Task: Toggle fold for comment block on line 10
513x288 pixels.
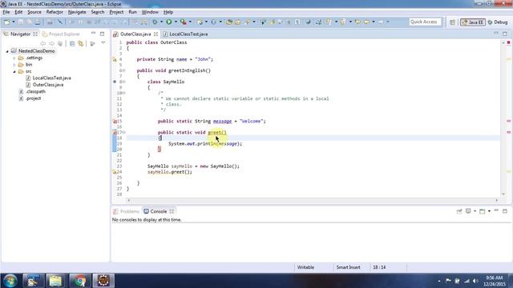Action: pos(124,93)
